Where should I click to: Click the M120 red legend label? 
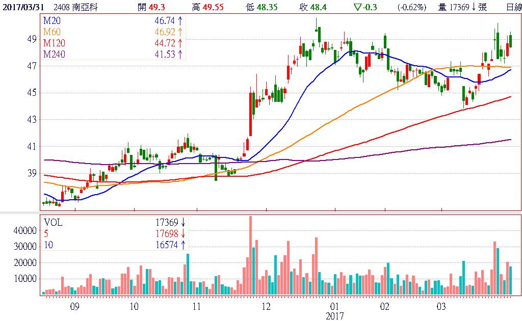tap(54, 42)
